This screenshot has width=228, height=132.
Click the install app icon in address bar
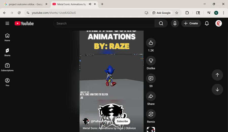(x=146, y=13)
